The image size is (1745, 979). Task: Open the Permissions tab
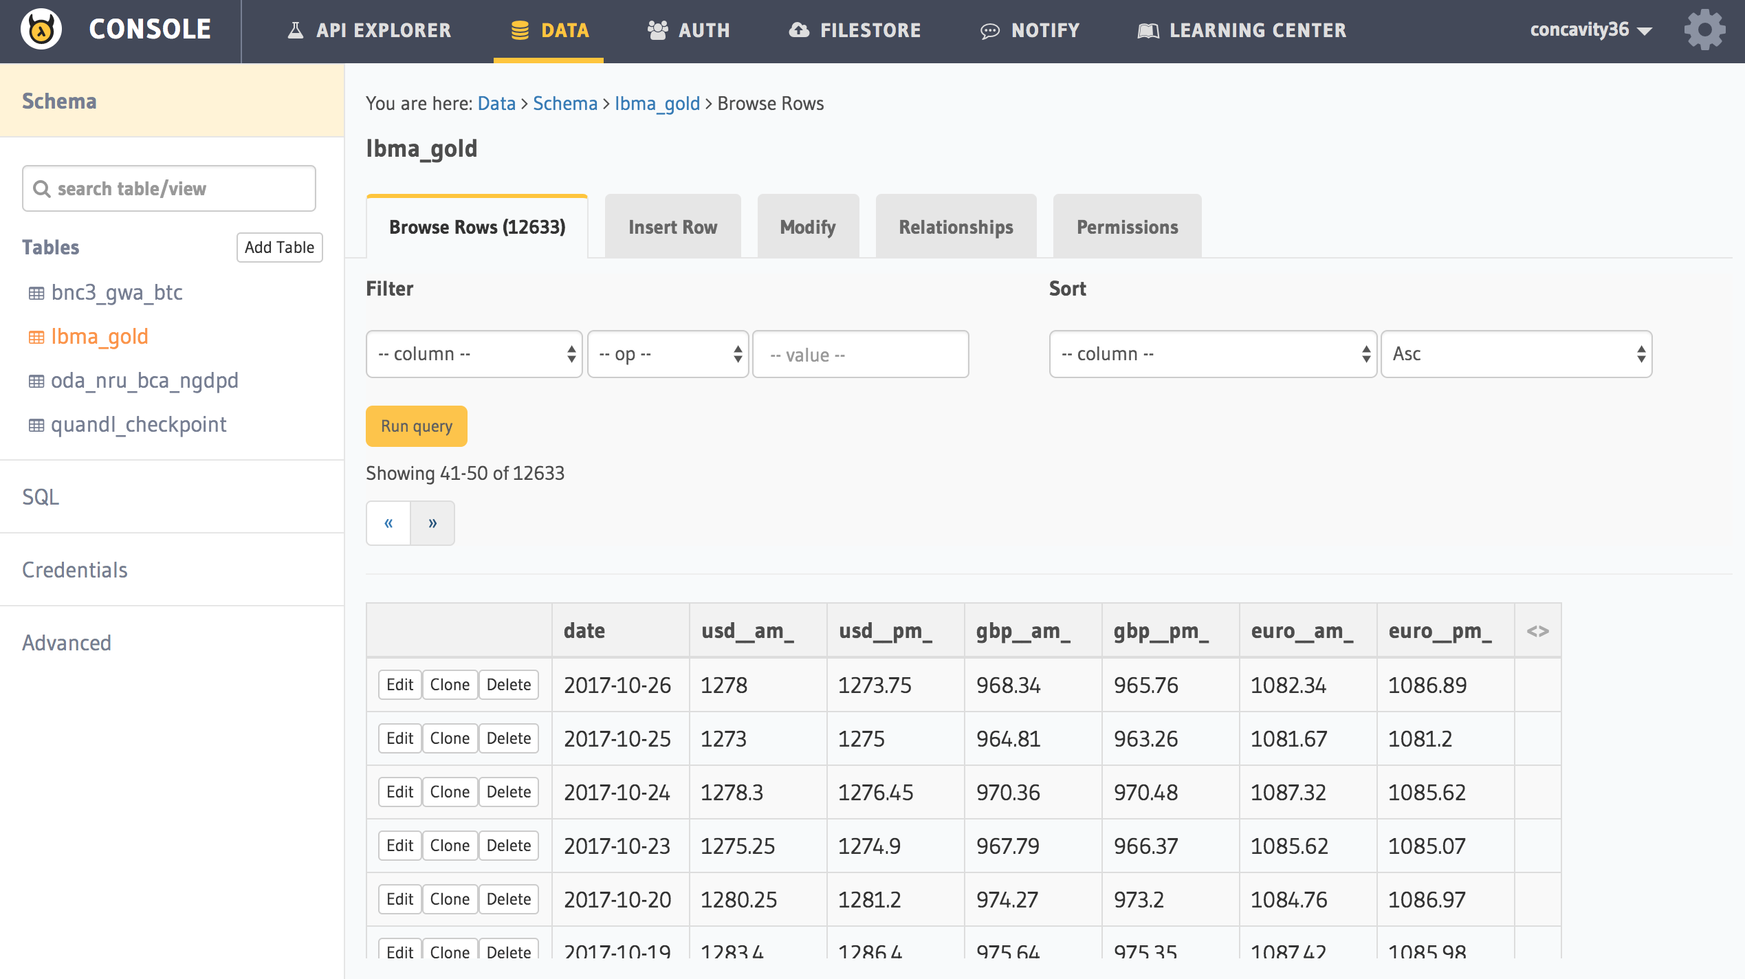[1127, 227]
